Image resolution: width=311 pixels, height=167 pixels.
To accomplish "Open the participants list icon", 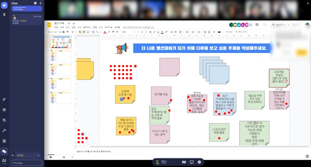I will pos(4,161).
